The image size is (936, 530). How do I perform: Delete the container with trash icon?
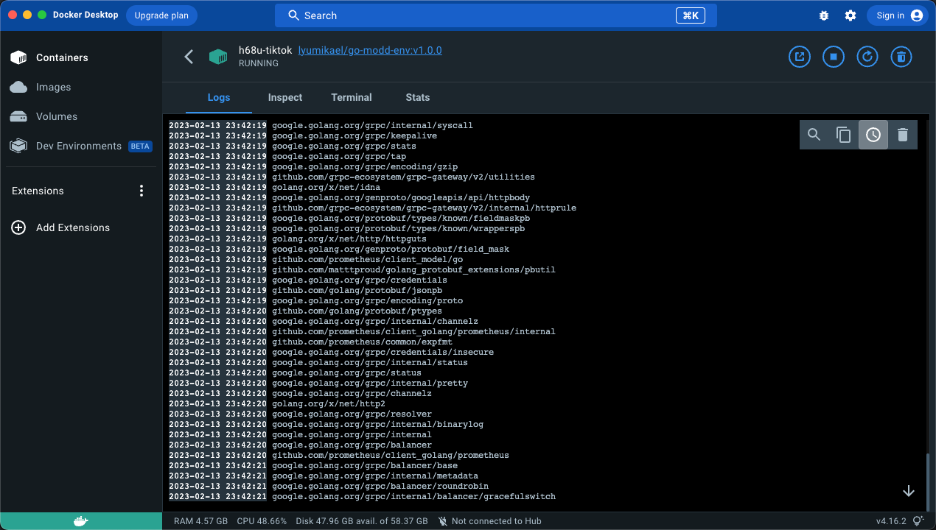(901, 57)
